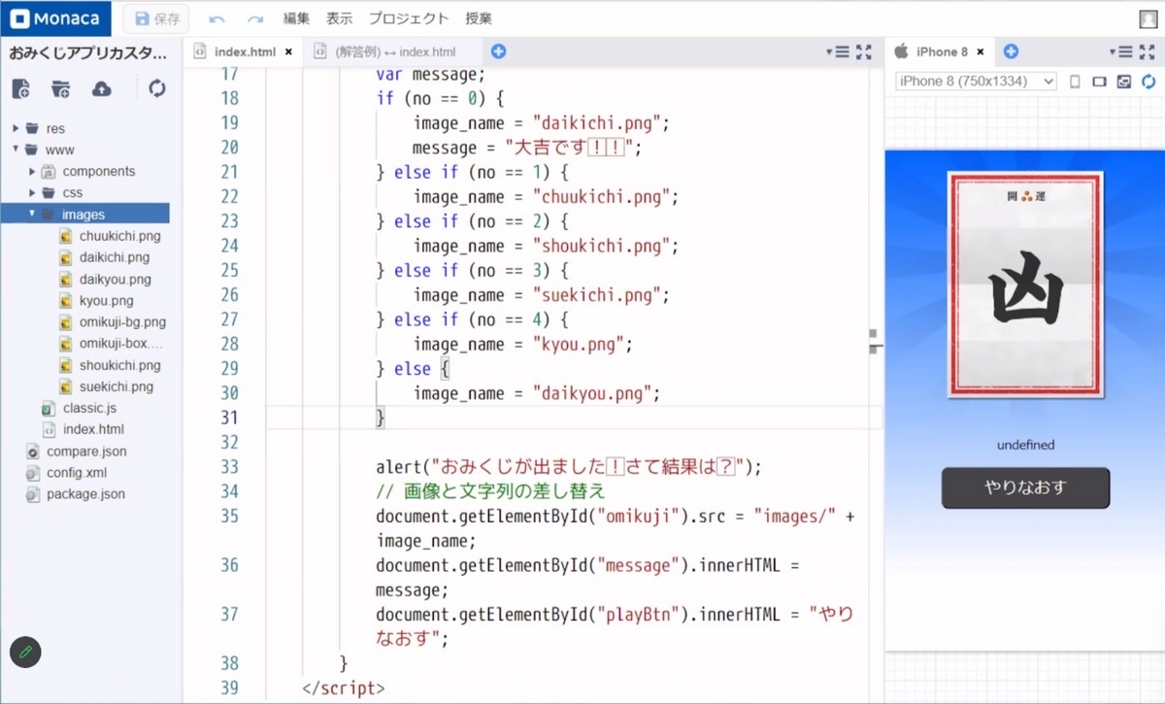The height and width of the screenshot is (704, 1165).
Task: Click line number 33 in gutter
Action: tap(229, 467)
